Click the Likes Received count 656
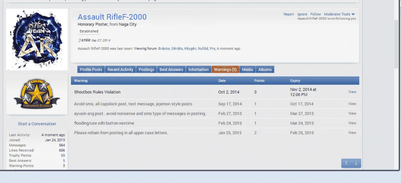Viewport: 401px width, 183px height. pyautogui.click(x=62, y=150)
